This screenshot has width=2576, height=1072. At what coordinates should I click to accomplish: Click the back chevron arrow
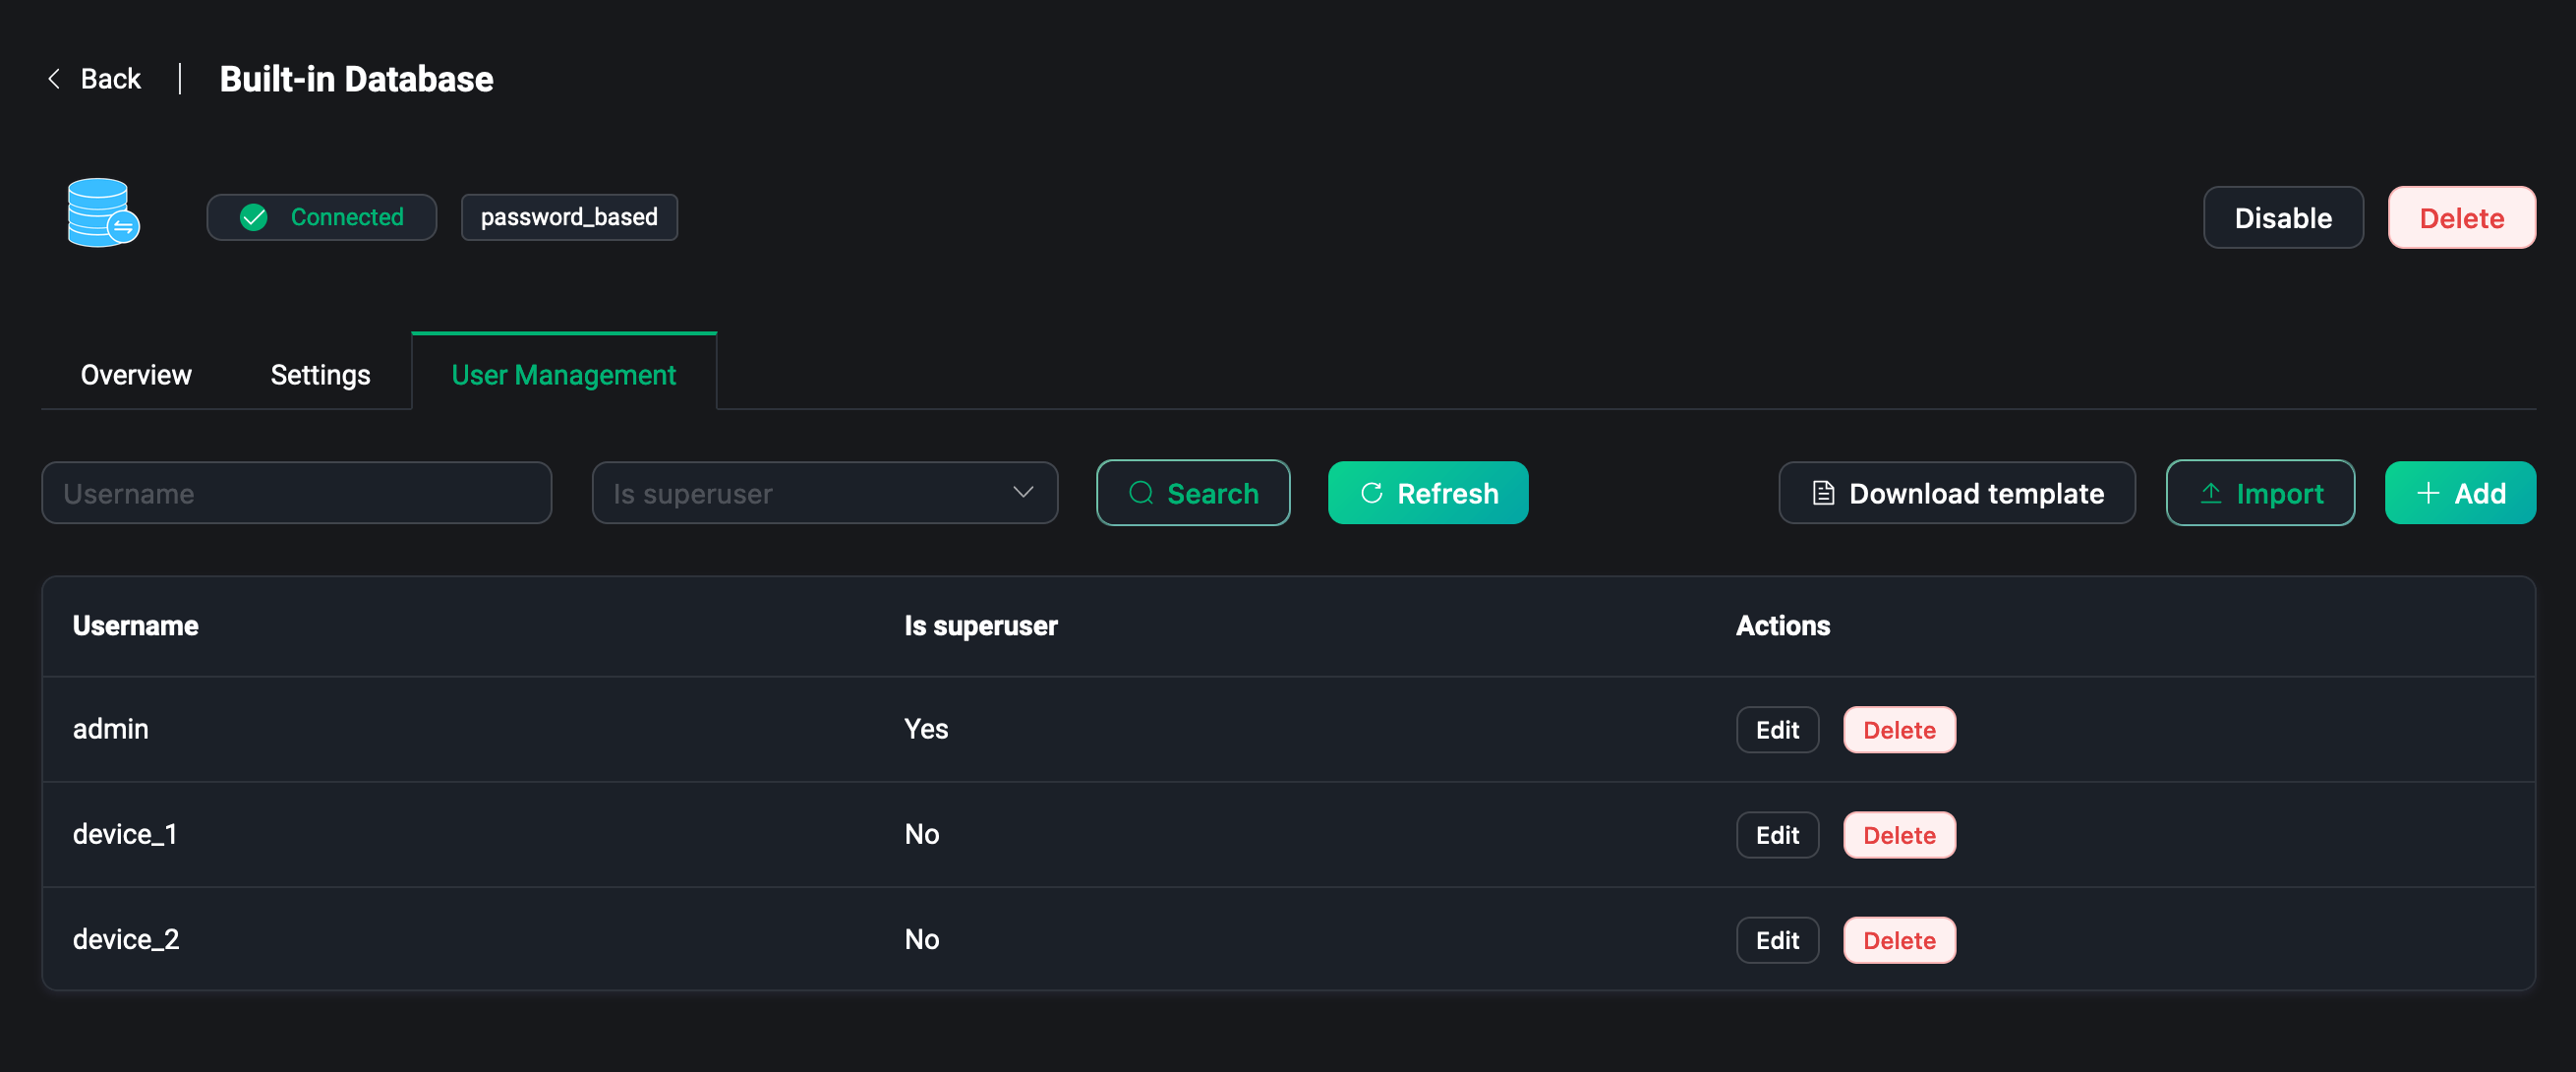pos(54,79)
